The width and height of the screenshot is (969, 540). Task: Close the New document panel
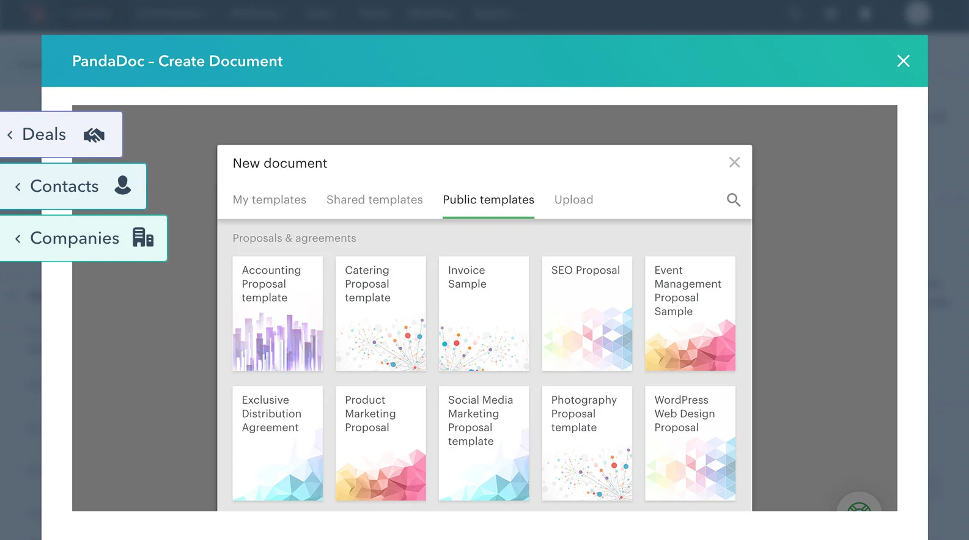tap(734, 162)
